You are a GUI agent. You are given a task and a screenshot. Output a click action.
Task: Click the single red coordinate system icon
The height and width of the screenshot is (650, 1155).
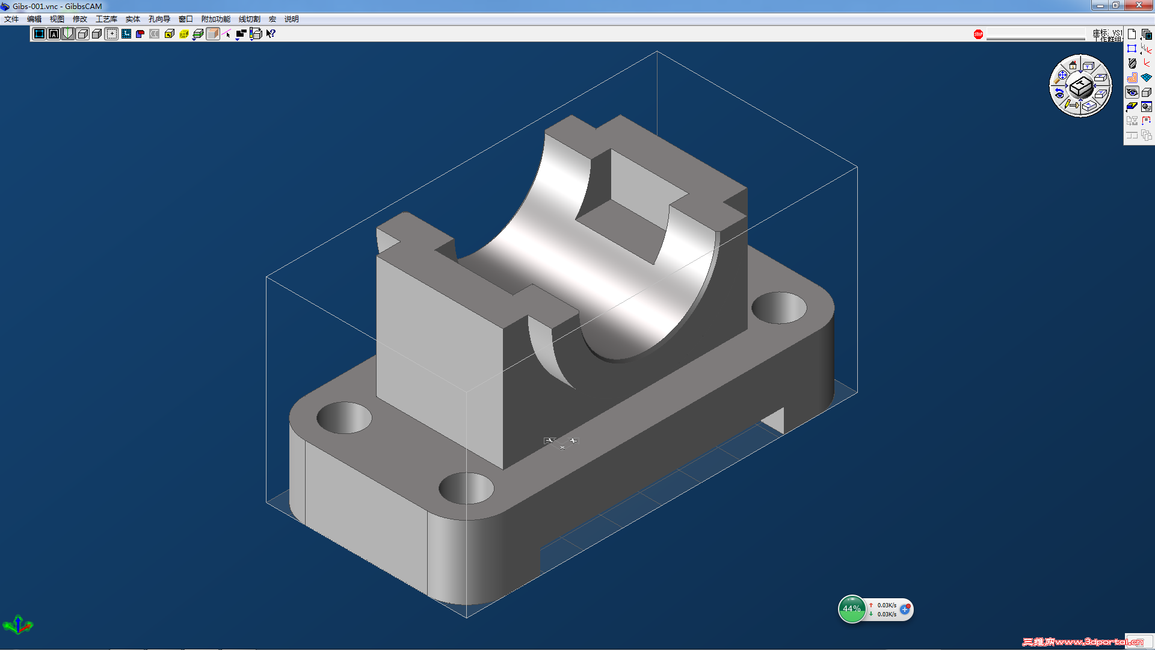coord(1146,63)
